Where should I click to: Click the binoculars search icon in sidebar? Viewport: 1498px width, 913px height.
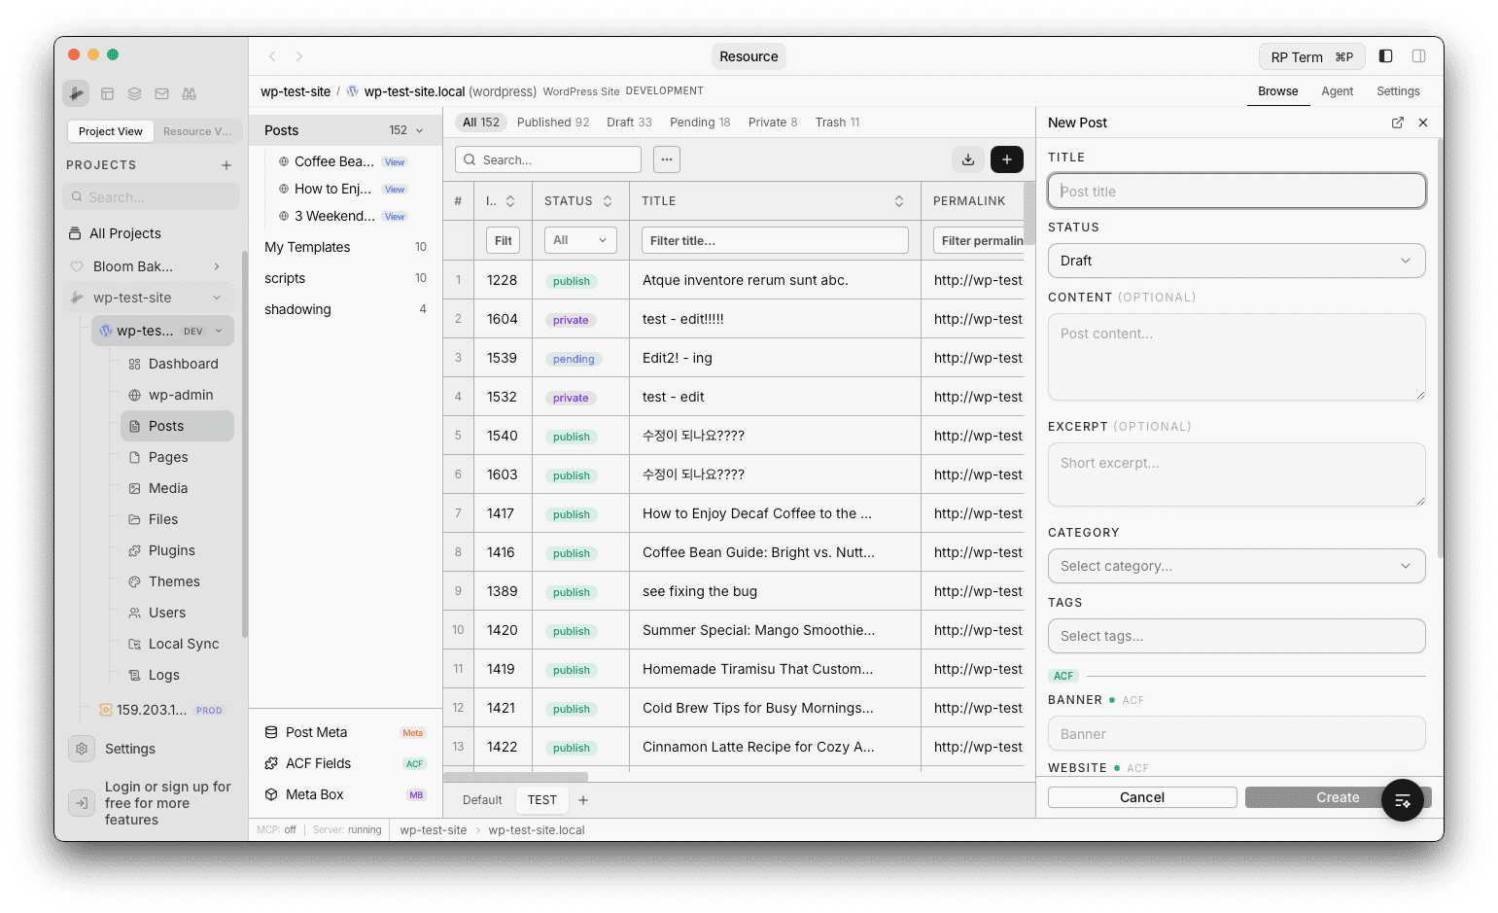189,93
